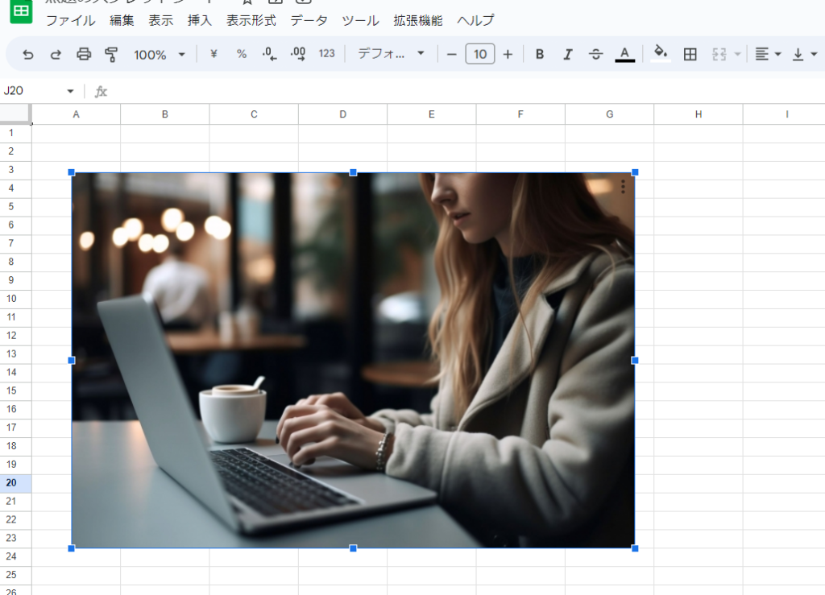The width and height of the screenshot is (825, 595).
Task: Open the 100% zoom dropdown
Action: [x=160, y=54]
